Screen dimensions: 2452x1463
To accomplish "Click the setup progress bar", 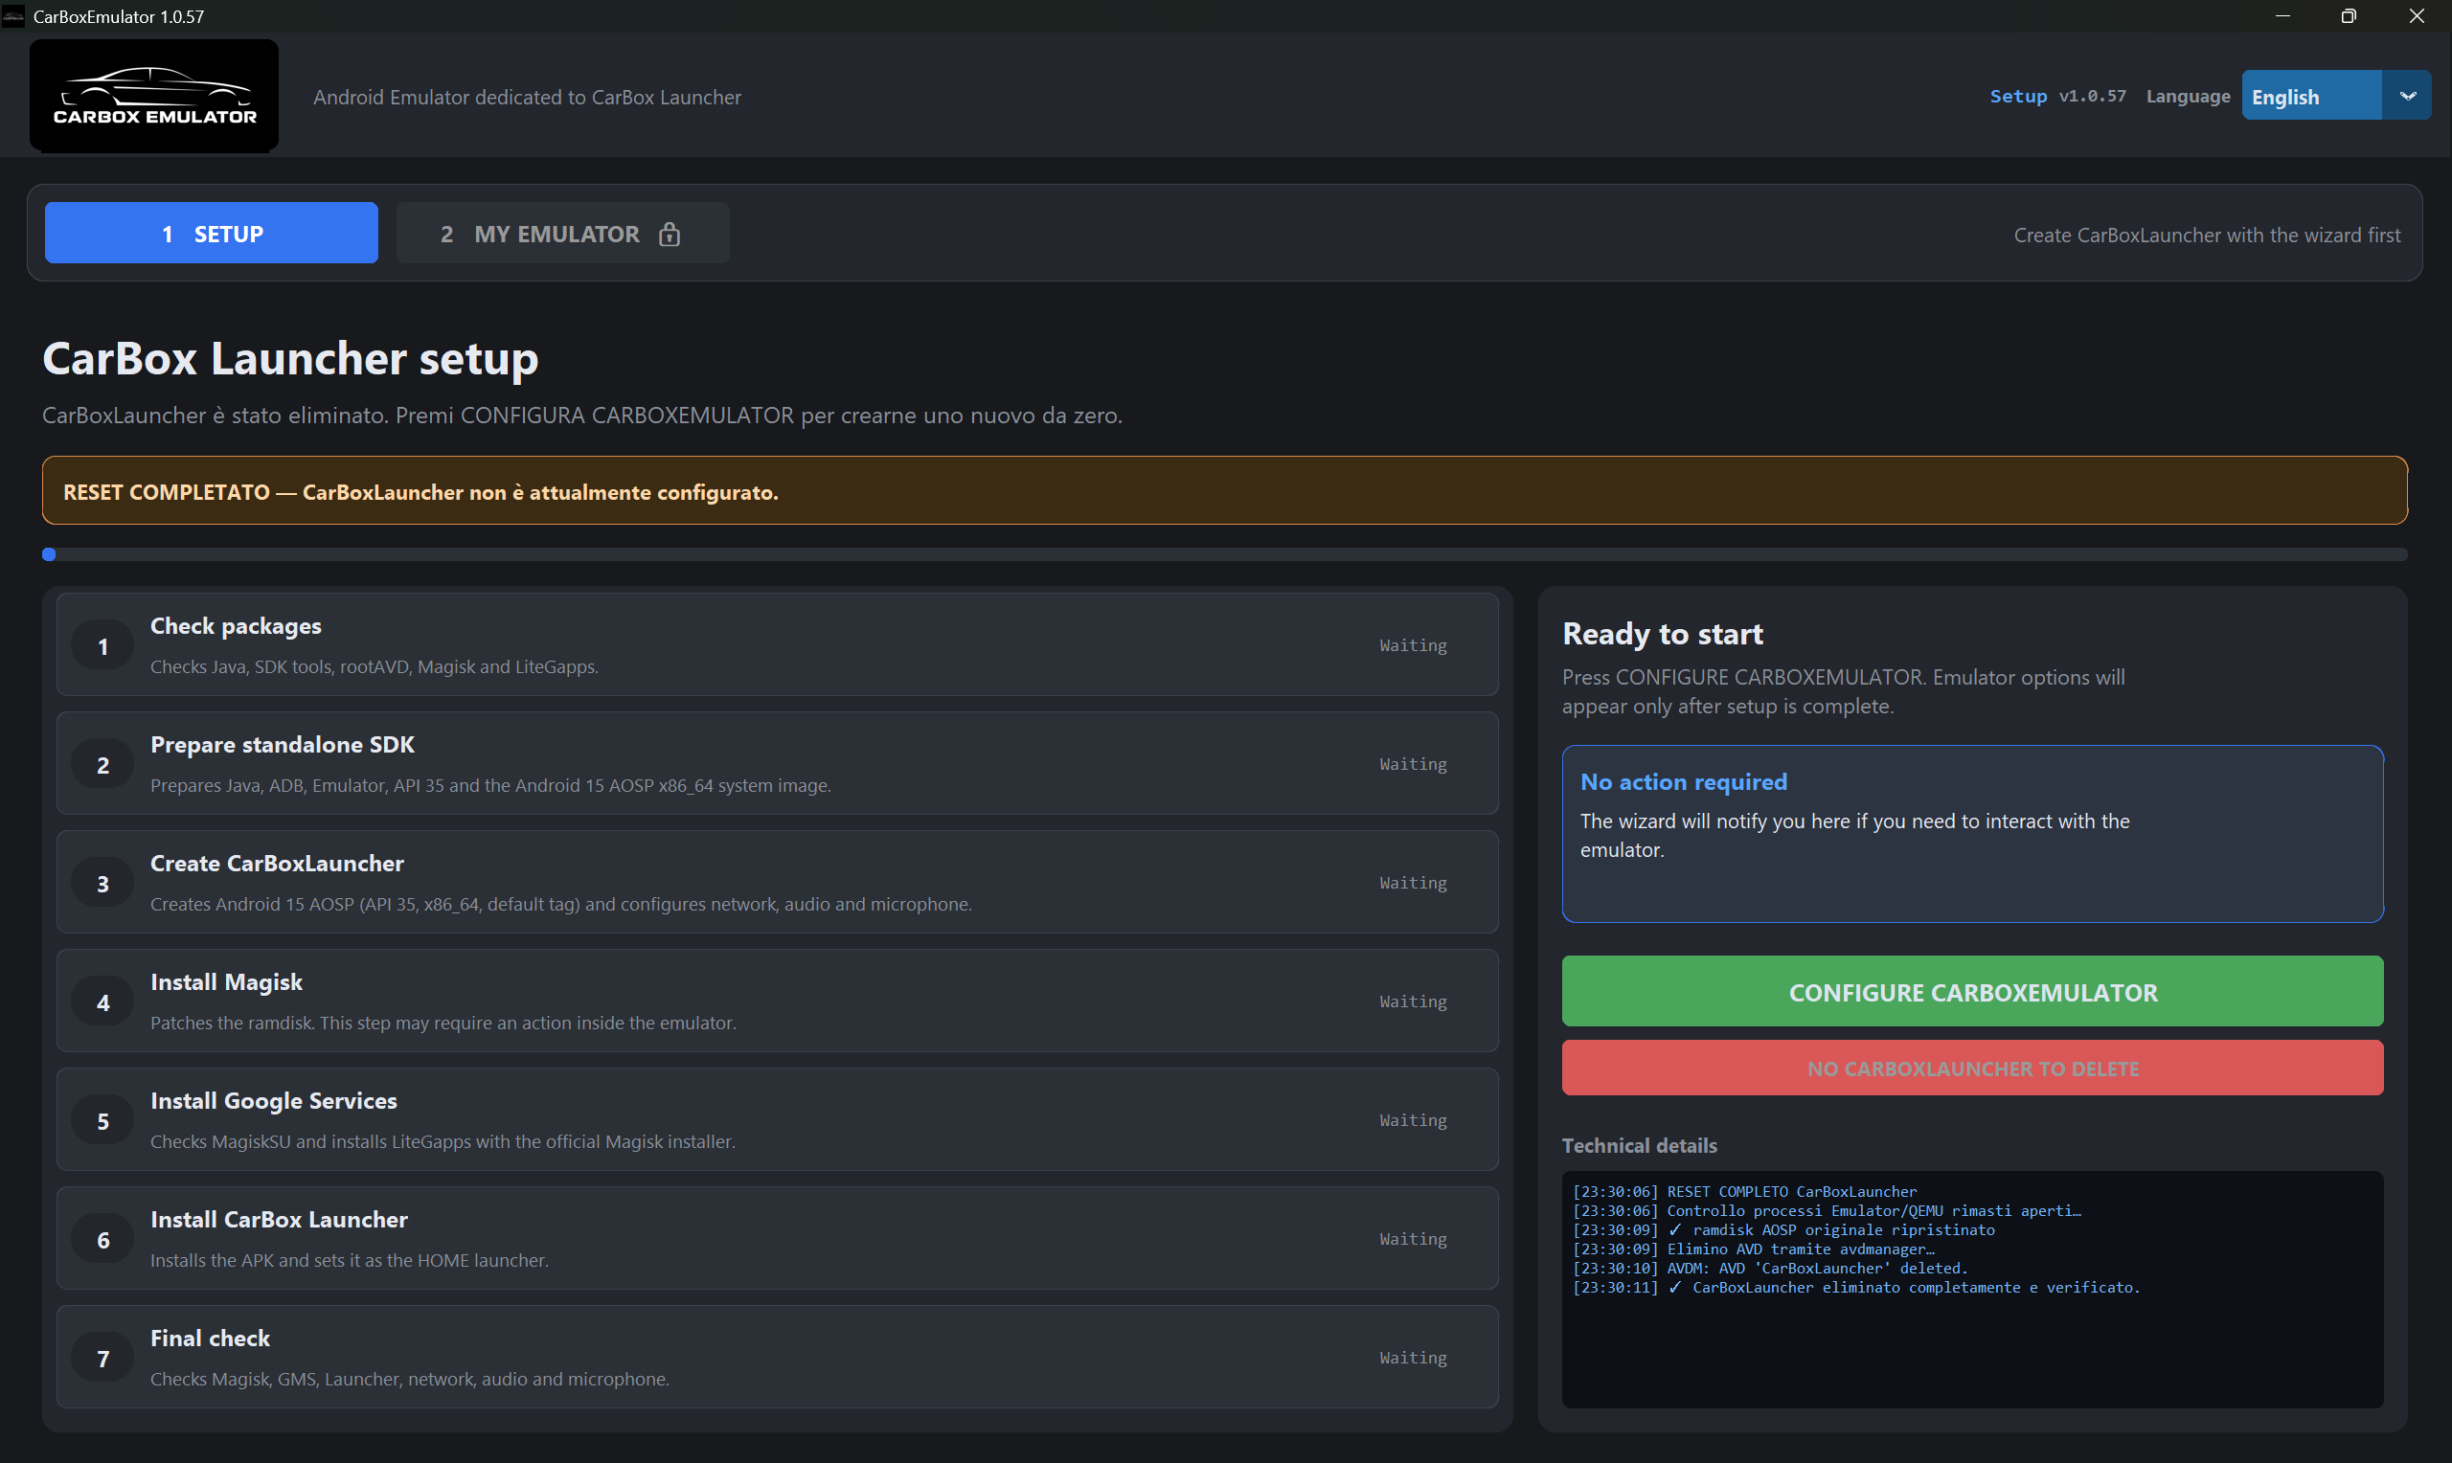I will pos(1224,554).
